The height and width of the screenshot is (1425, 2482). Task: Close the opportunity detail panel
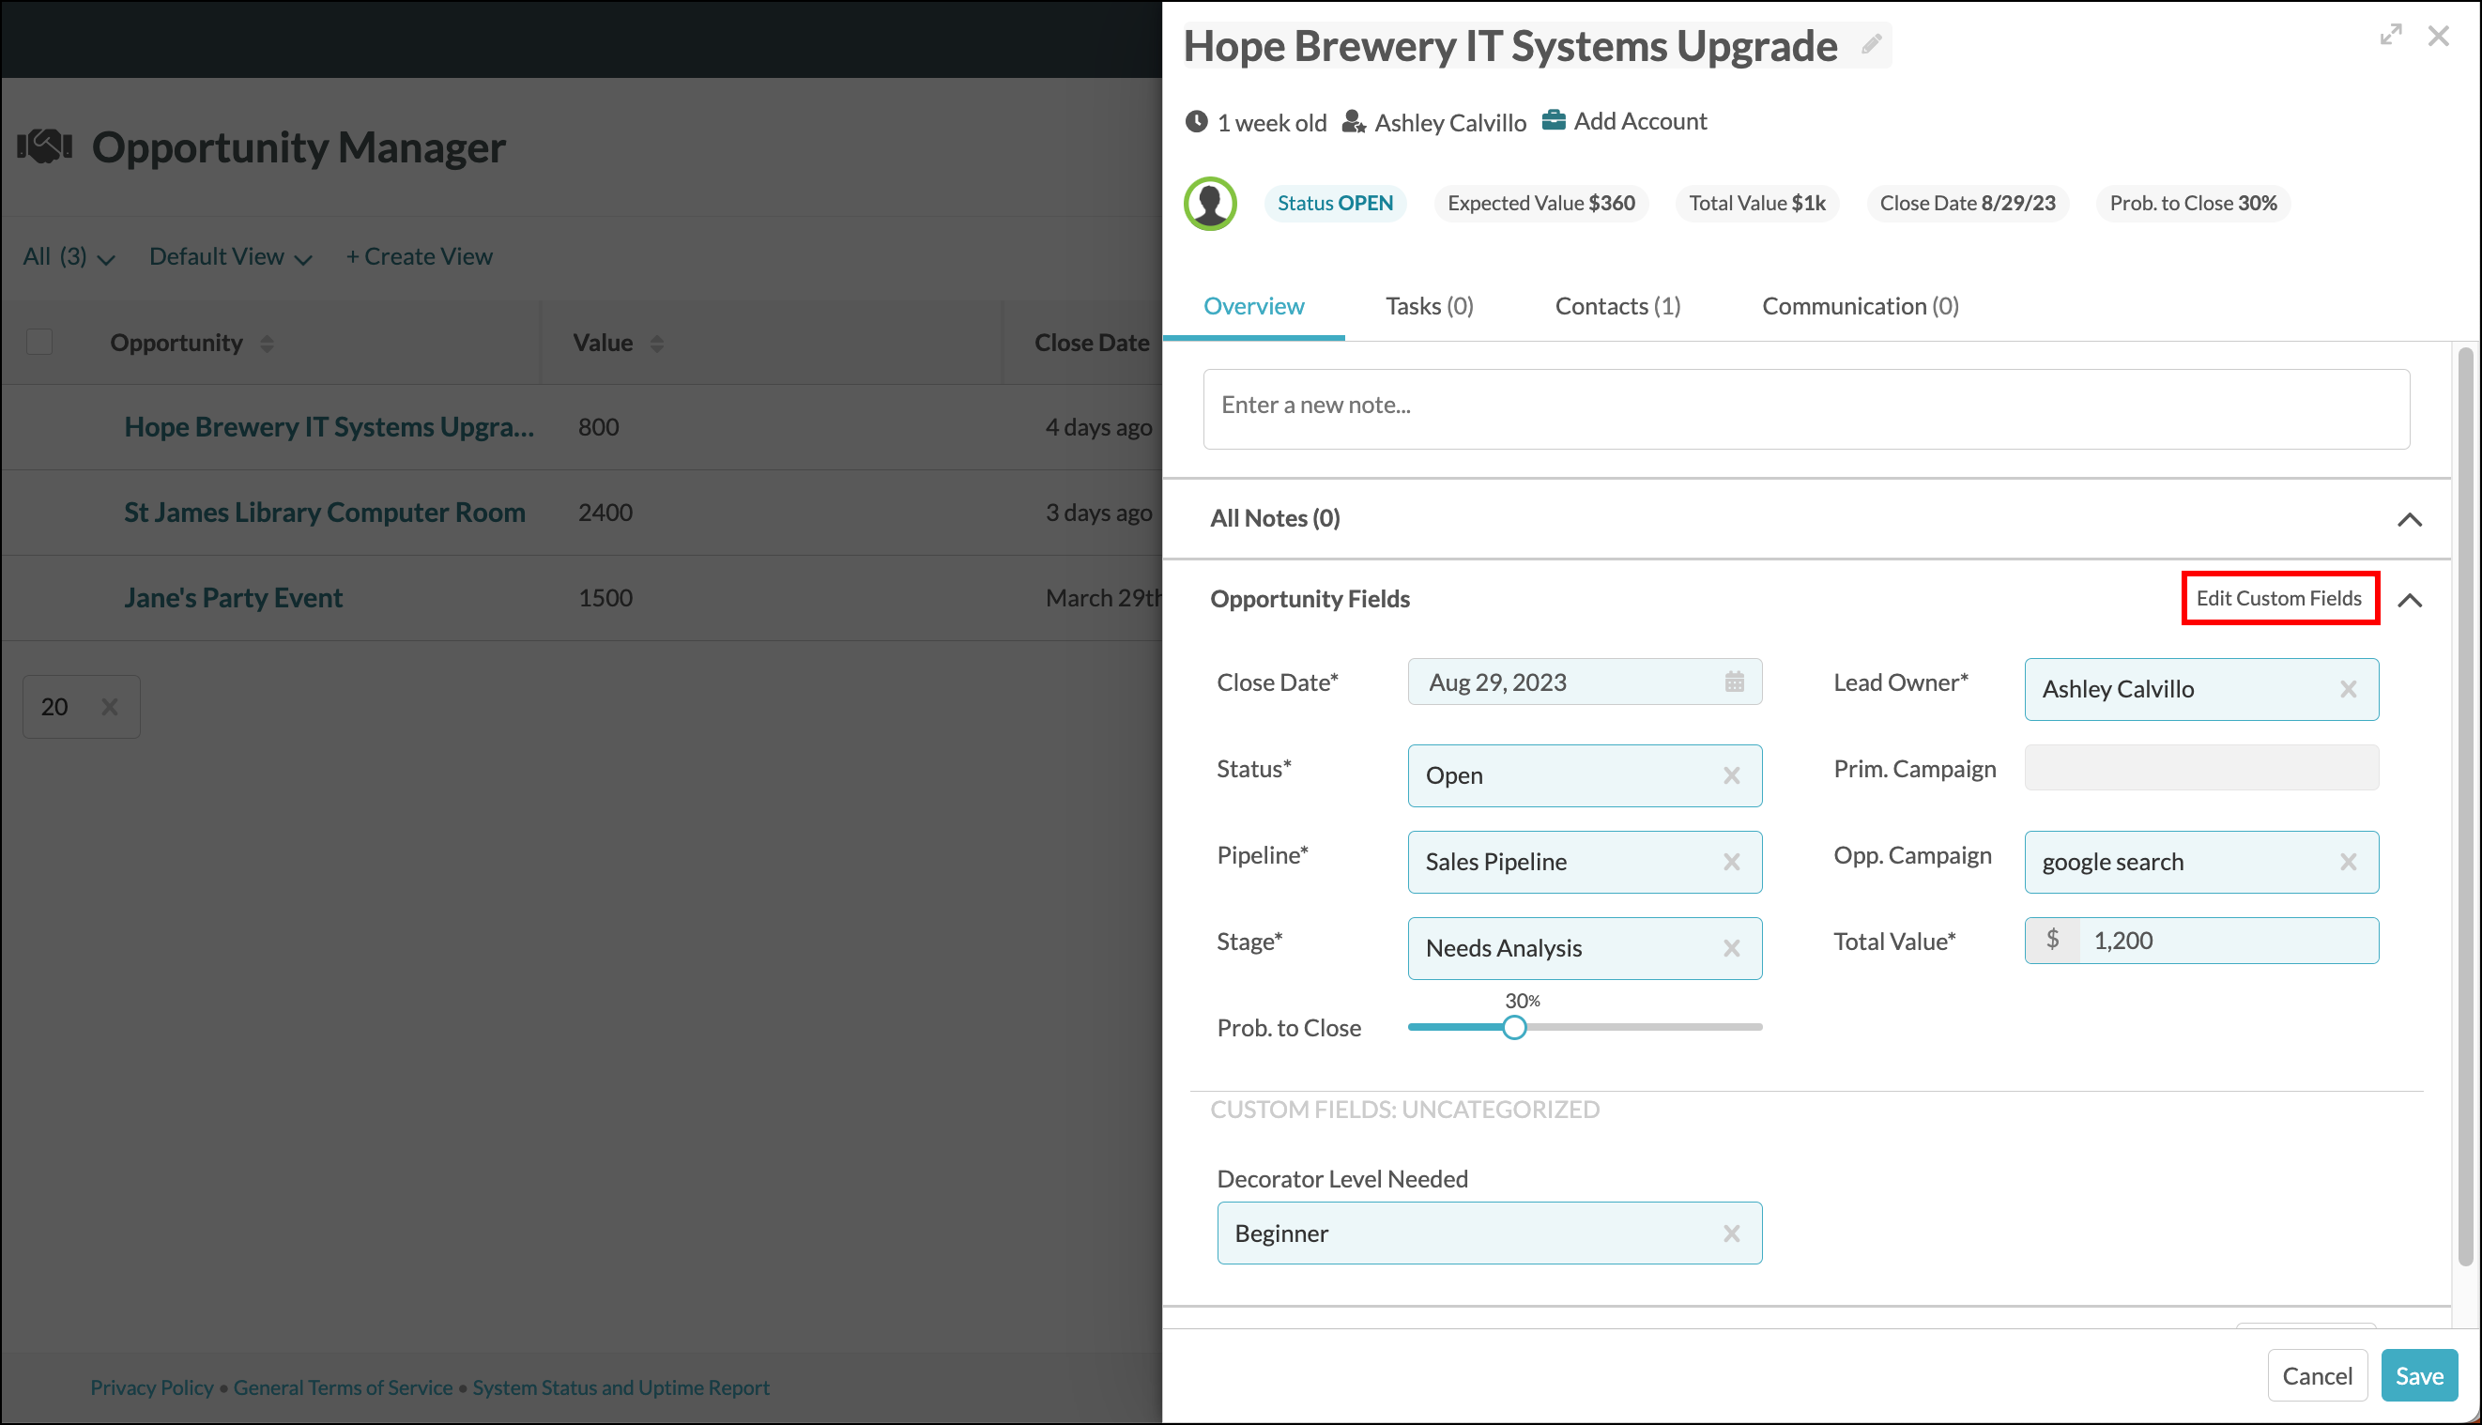[x=2438, y=37]
